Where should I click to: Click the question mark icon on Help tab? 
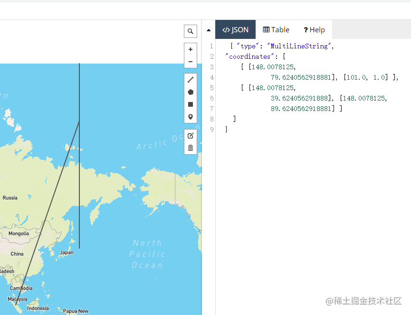tap(305, 29)
